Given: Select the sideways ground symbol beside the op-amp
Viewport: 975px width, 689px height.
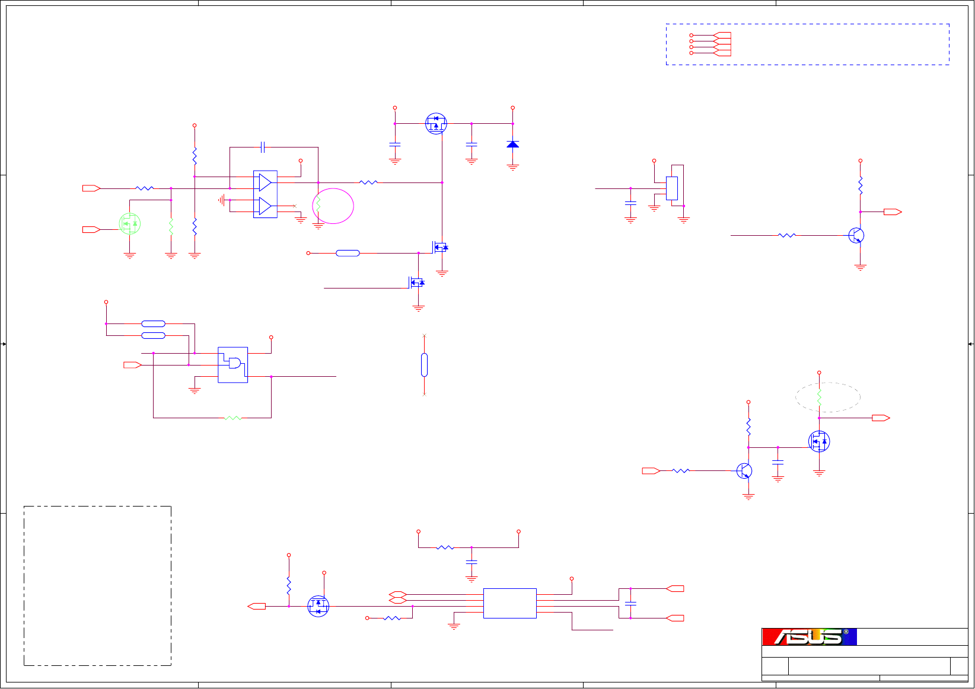Looking at the screenshot, I should pyautogui.click(x=222, y=200).
